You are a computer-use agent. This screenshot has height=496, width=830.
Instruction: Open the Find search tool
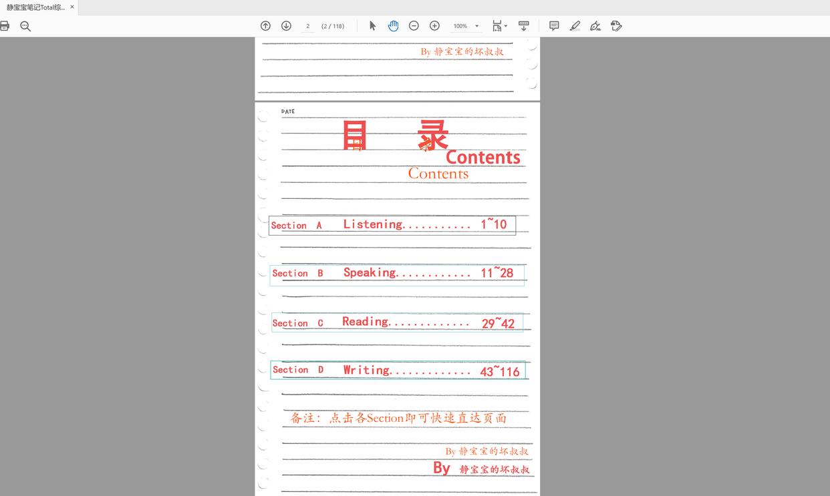point(25,27)
